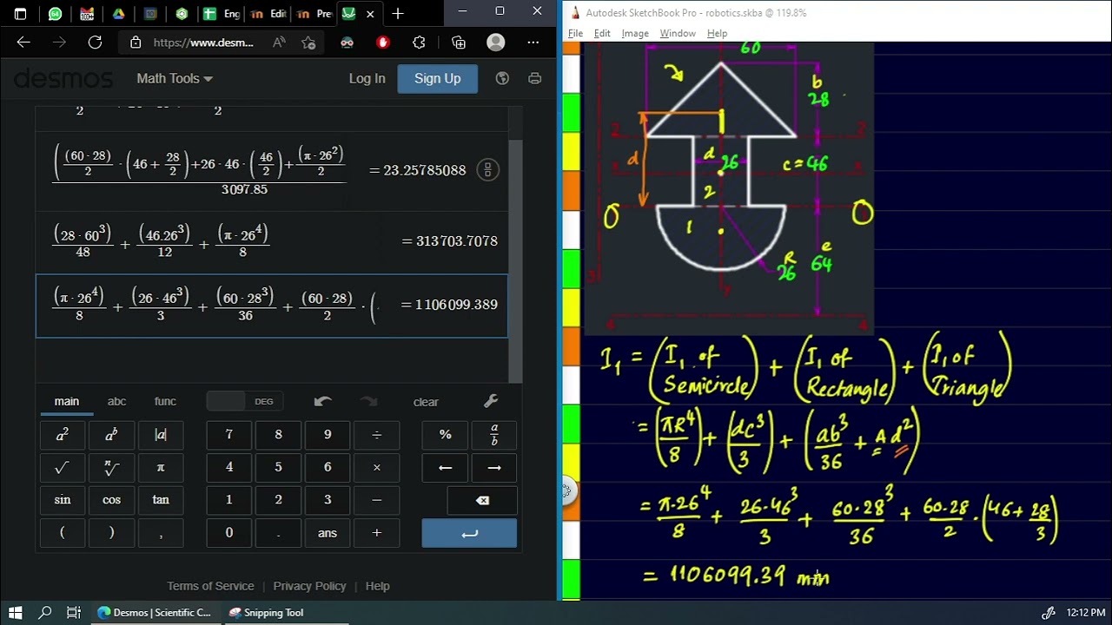Open the Help menu in SketchBook
This screenshot has width=1112, height=625.
pos(717,33)
